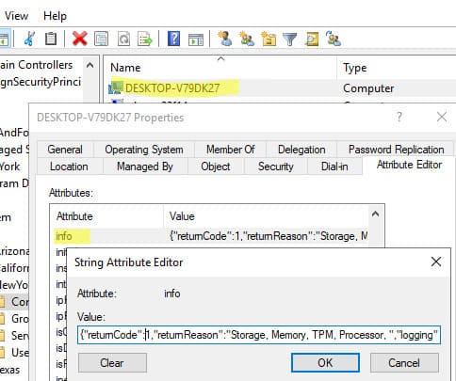Click the attribute list scroll-up arrow
This screenshot has width=456, height=381.
[375, 214]
